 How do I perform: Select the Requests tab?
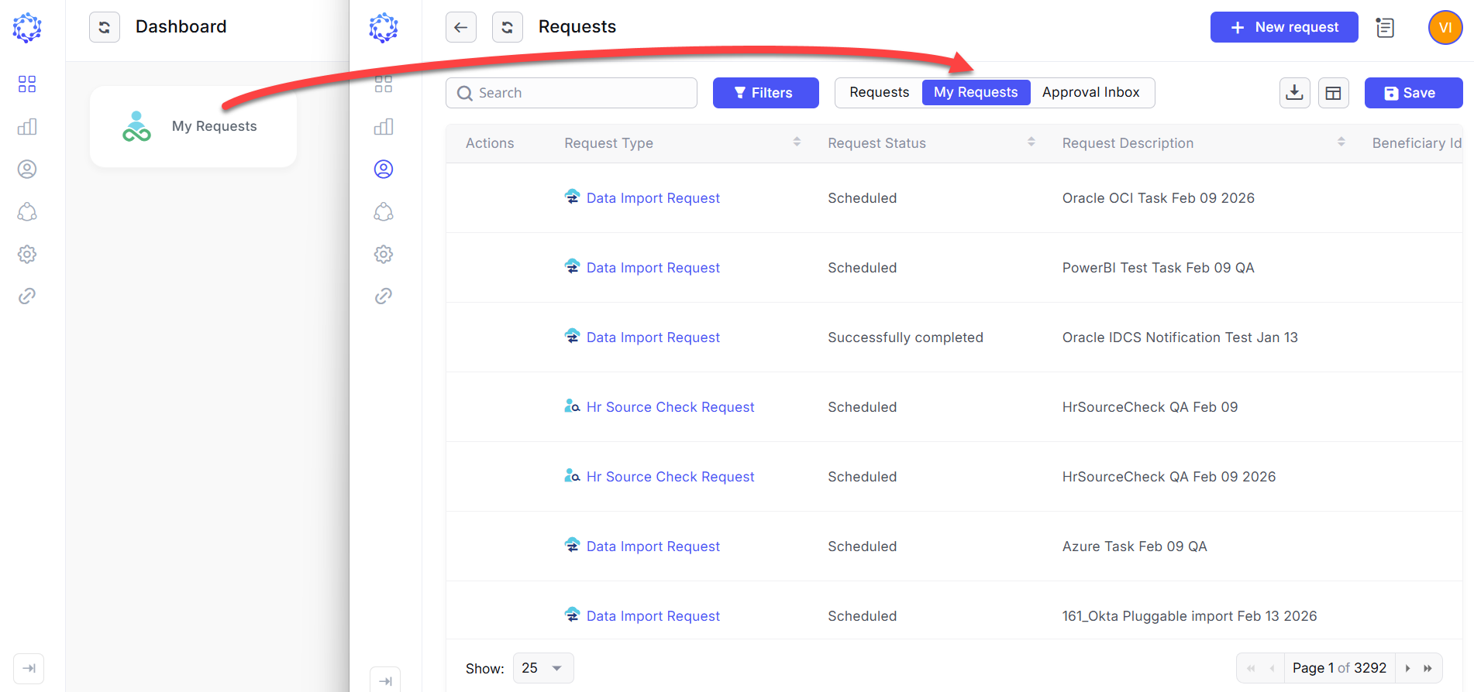click(879, 93)
